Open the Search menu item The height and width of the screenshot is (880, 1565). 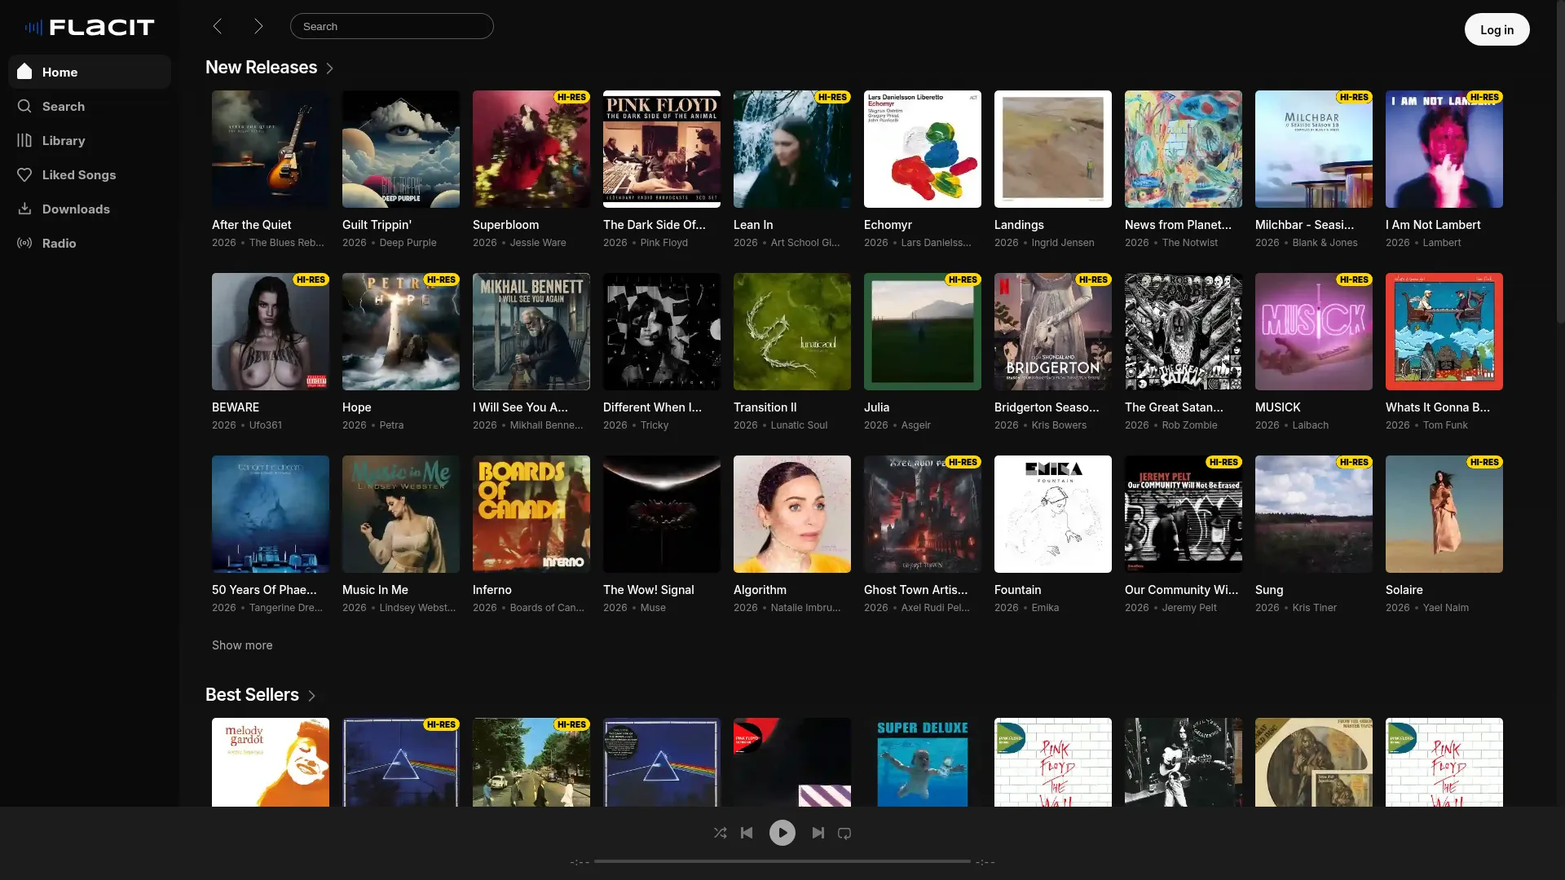click(90, 106)
